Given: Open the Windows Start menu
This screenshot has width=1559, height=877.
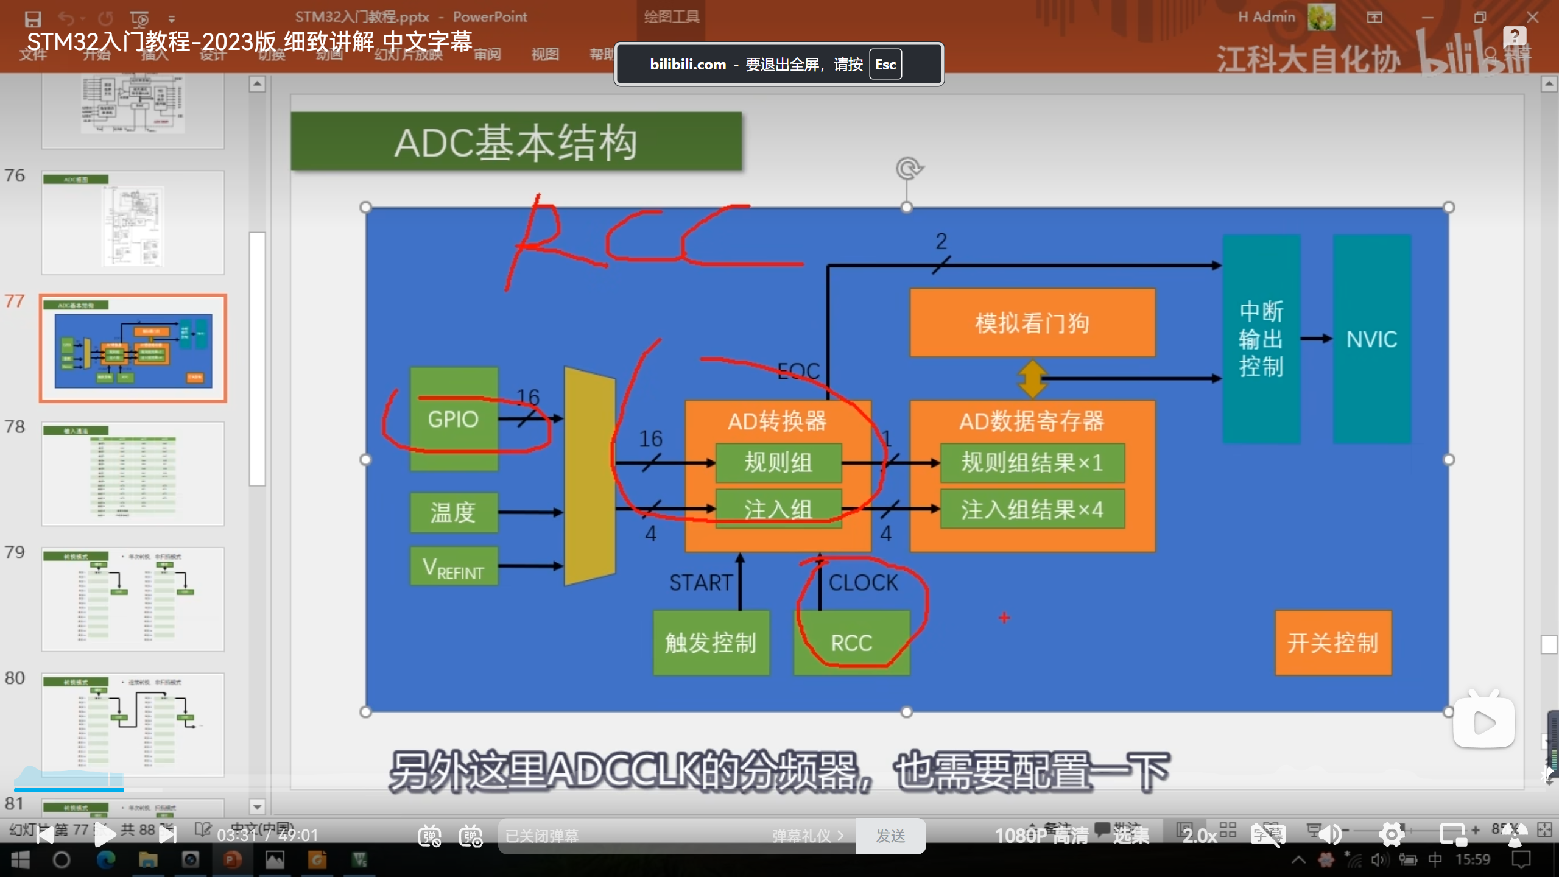Looking at the screenshot, I should (x=20, y=860).
